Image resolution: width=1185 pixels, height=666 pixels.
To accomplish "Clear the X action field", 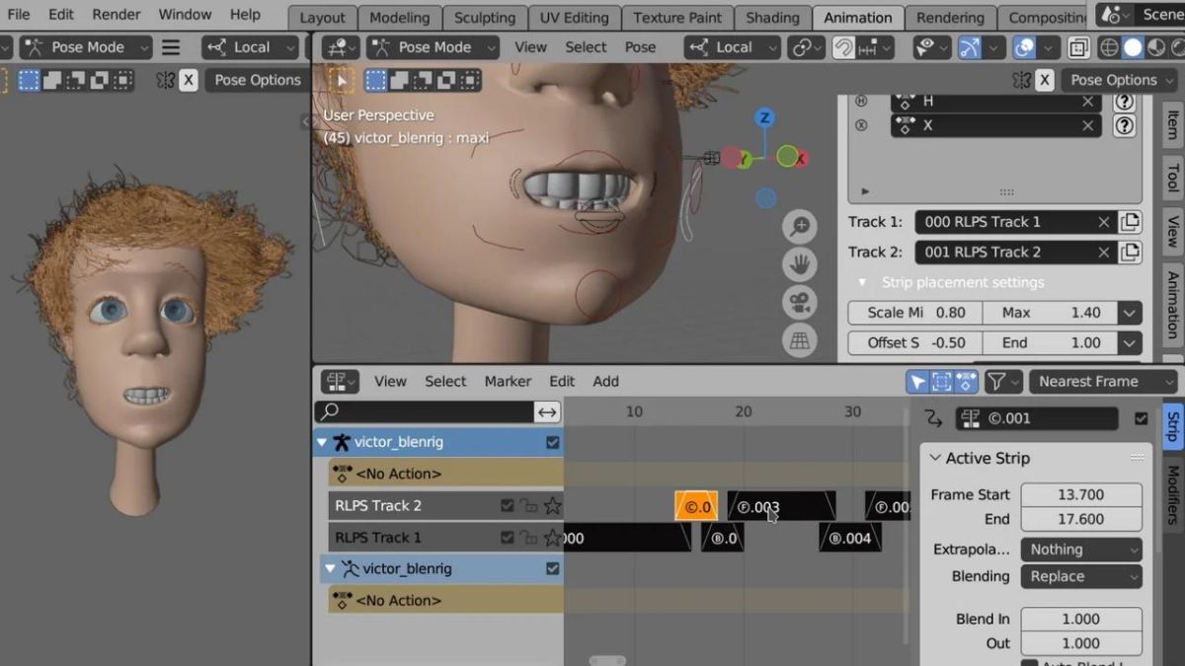I will point(1087,125).
